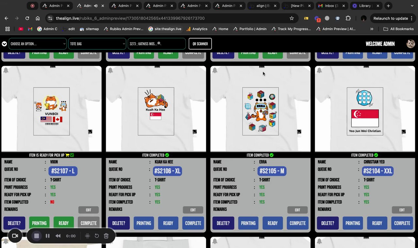The width and height of the screenshot is (418, 248).
Task: Click Delete on queue #S2107 card
Action: 14,223
